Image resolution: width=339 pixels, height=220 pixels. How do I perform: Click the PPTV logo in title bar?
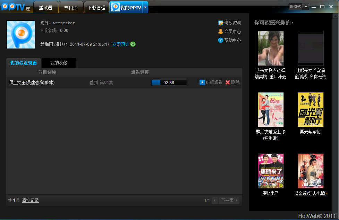click(x=13, y=7)
